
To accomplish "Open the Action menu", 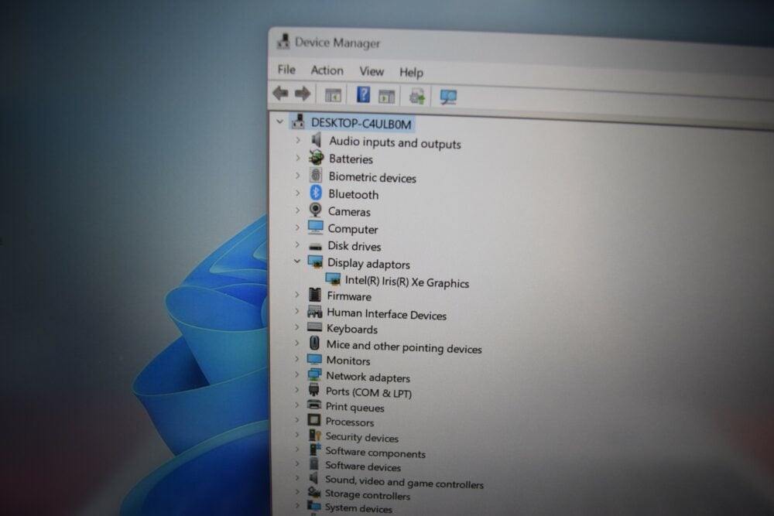I will [x=327, y=70].
